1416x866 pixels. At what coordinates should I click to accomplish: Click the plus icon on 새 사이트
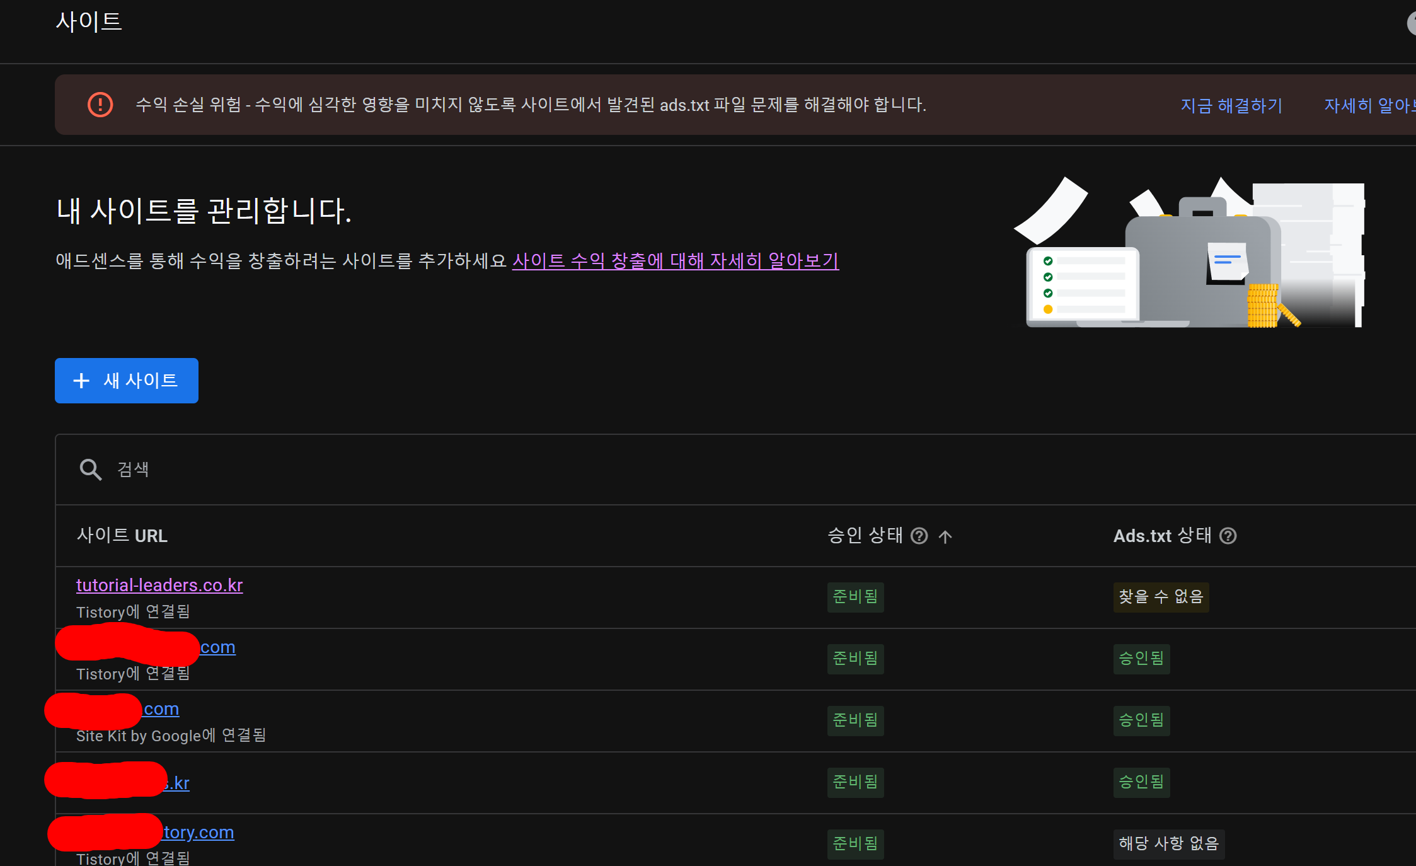click(x=81, y=381)
